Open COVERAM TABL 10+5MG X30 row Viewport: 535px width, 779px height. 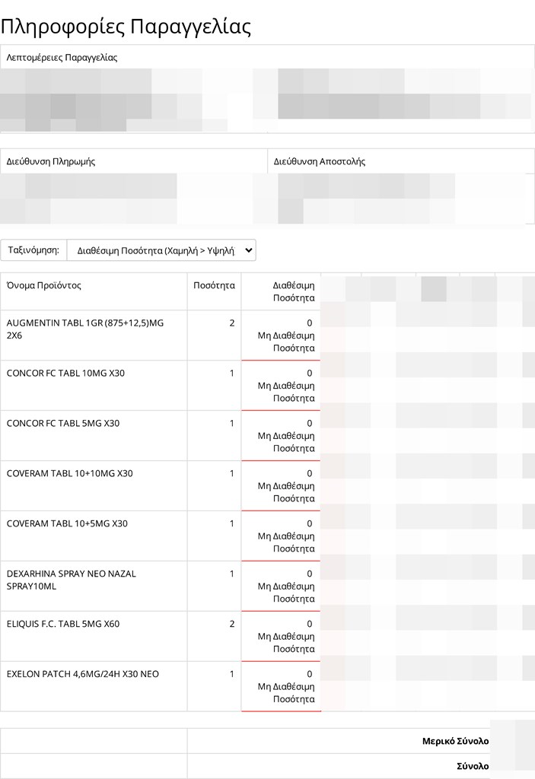67,523
